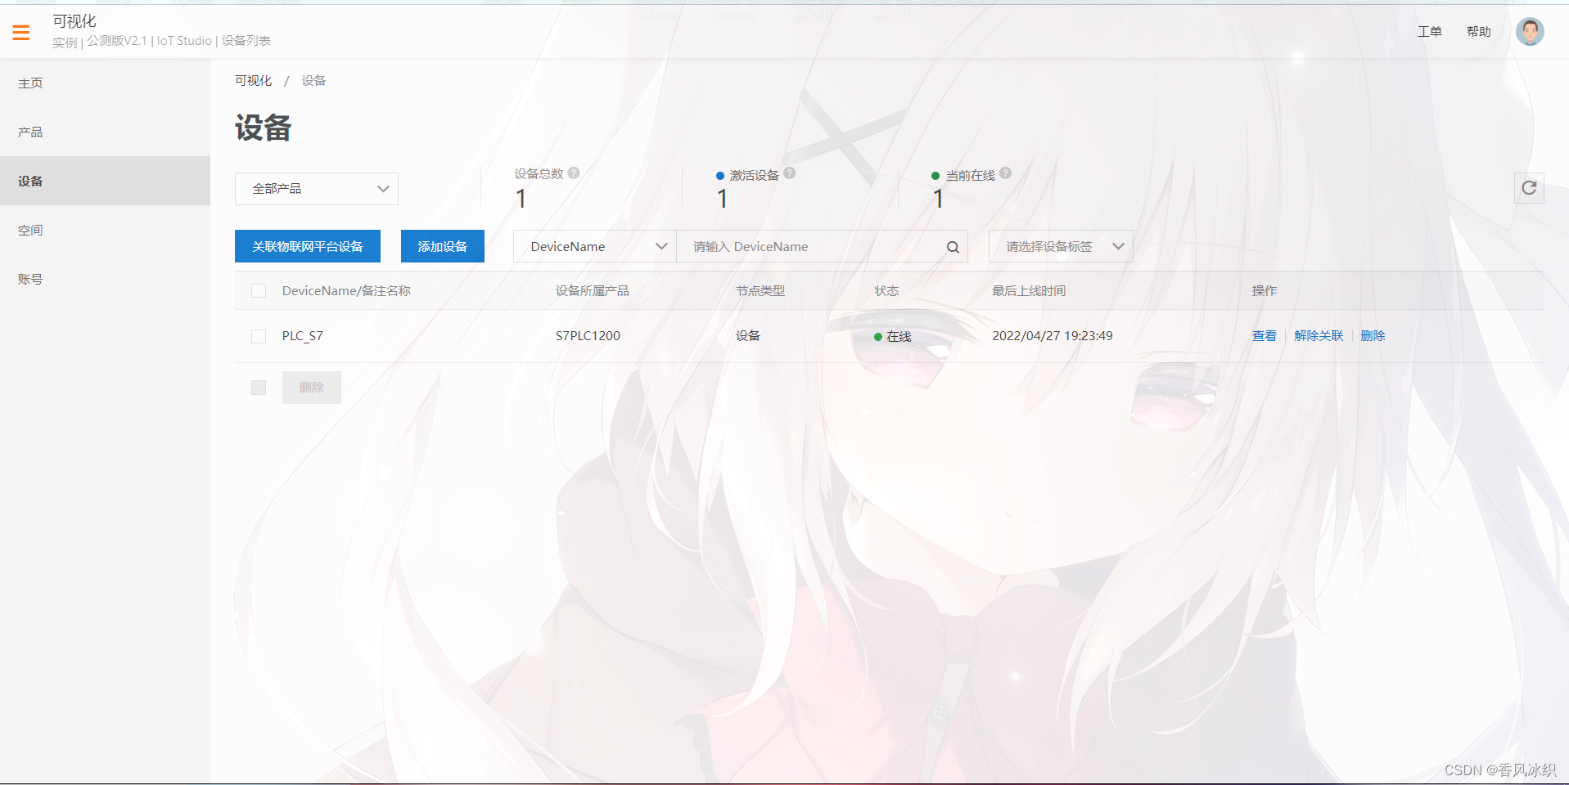The height and width of the screenshot is (785, 1569).
Task: Open the orange hamburger menu
Action: coord(21,33)
